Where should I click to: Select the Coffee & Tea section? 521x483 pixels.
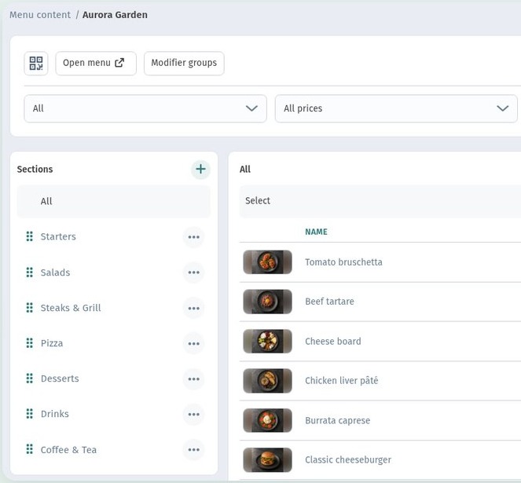click(x=68, y=450)
